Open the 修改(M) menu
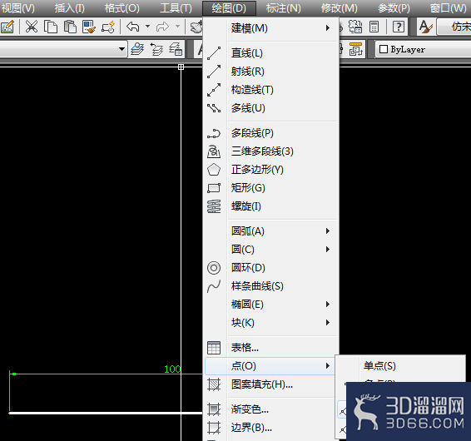 (x=340, y=8)
